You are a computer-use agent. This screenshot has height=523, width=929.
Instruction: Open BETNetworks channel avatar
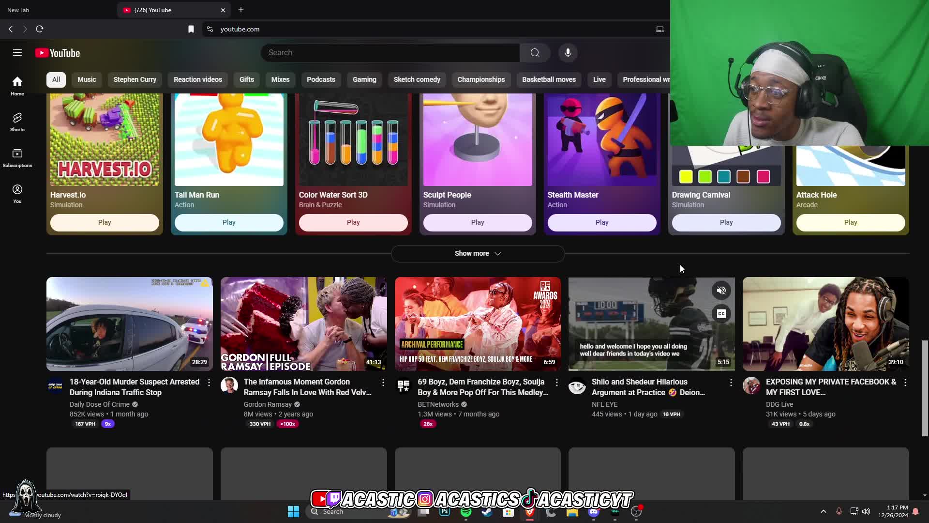tap(404, 386)
